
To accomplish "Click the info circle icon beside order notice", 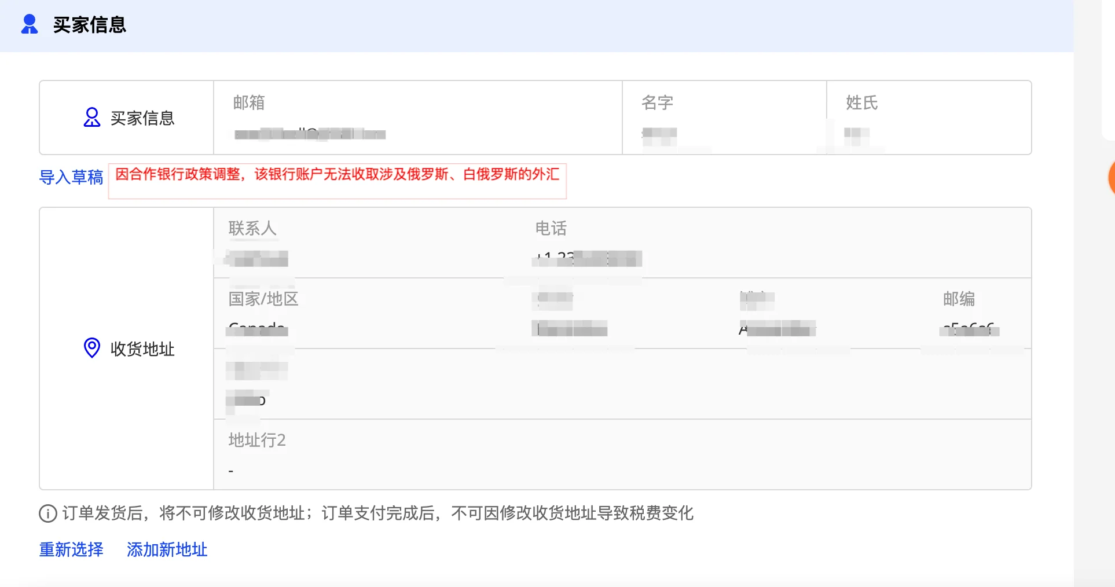I will click(47, 513).
